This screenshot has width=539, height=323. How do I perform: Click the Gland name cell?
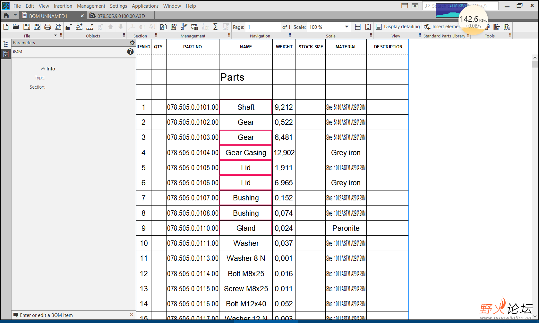pos(246,228)
